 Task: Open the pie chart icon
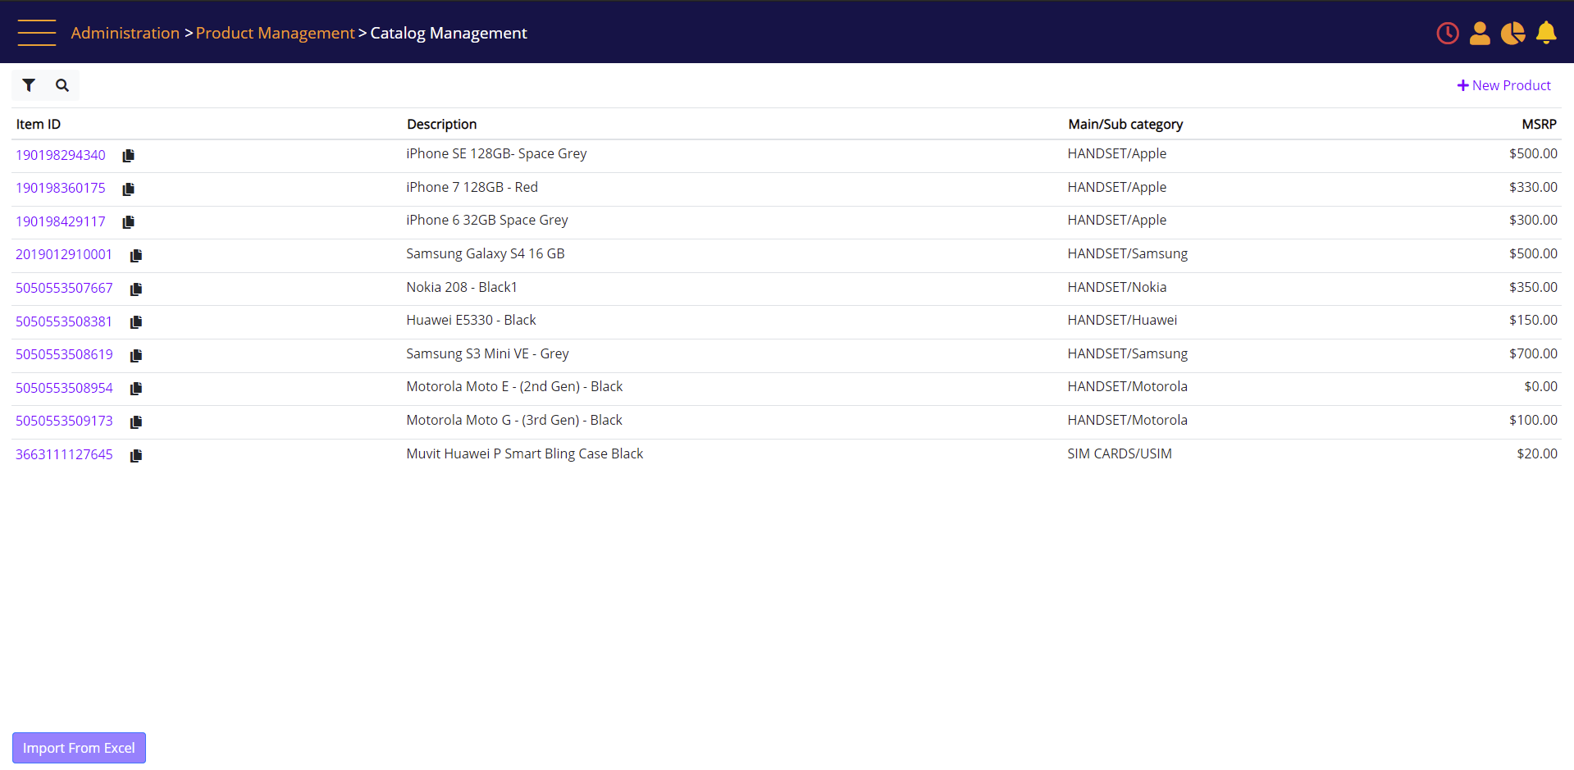tap(1512, 33)
